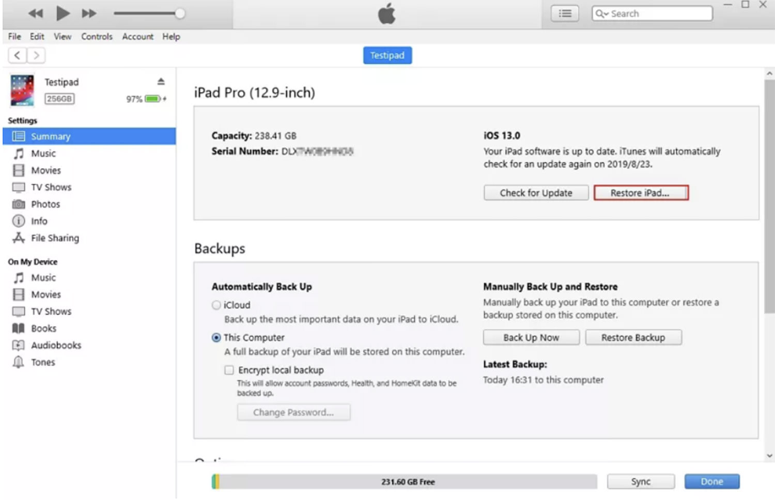Open Music icon under On My Device
This screenshot has width=775, height=500.
(x=19, y=278)
